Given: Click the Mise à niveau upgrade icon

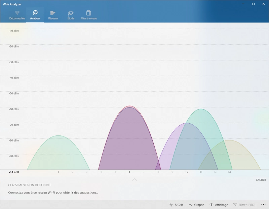Looking at the screenshot, I should [x=89, y=13].
